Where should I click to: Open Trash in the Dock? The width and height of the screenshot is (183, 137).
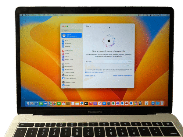pyautogui.click(x=162, y=103)
